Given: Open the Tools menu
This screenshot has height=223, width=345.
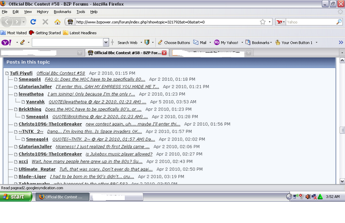Looking at the screenshot, I should coord(80,12).
